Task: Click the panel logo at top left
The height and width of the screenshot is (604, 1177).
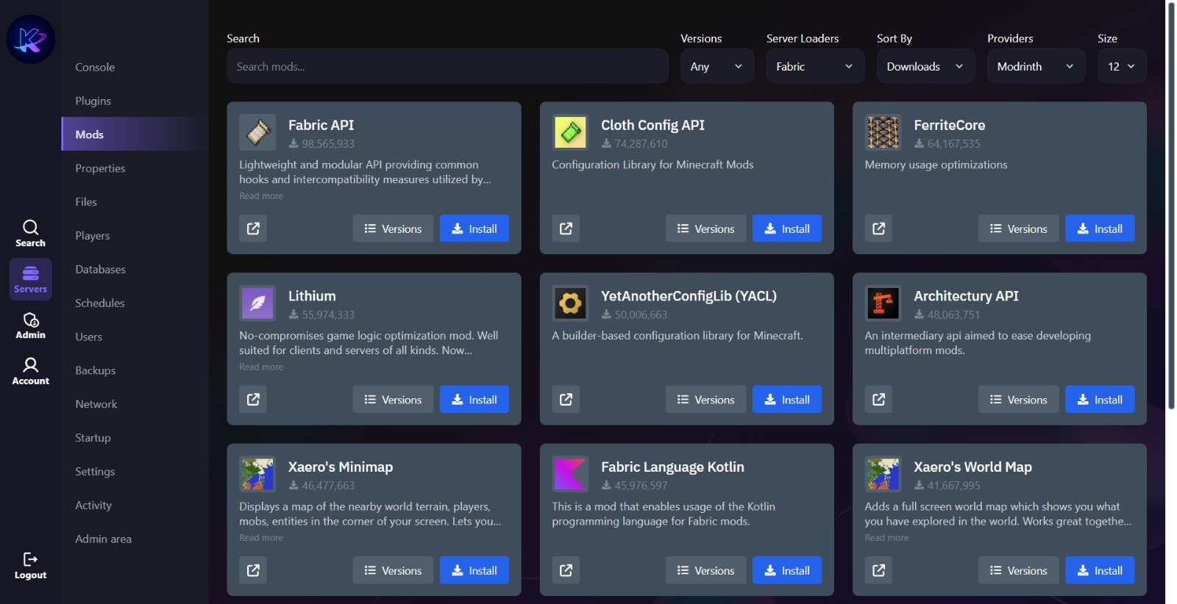Action: [x=31, y=39]
